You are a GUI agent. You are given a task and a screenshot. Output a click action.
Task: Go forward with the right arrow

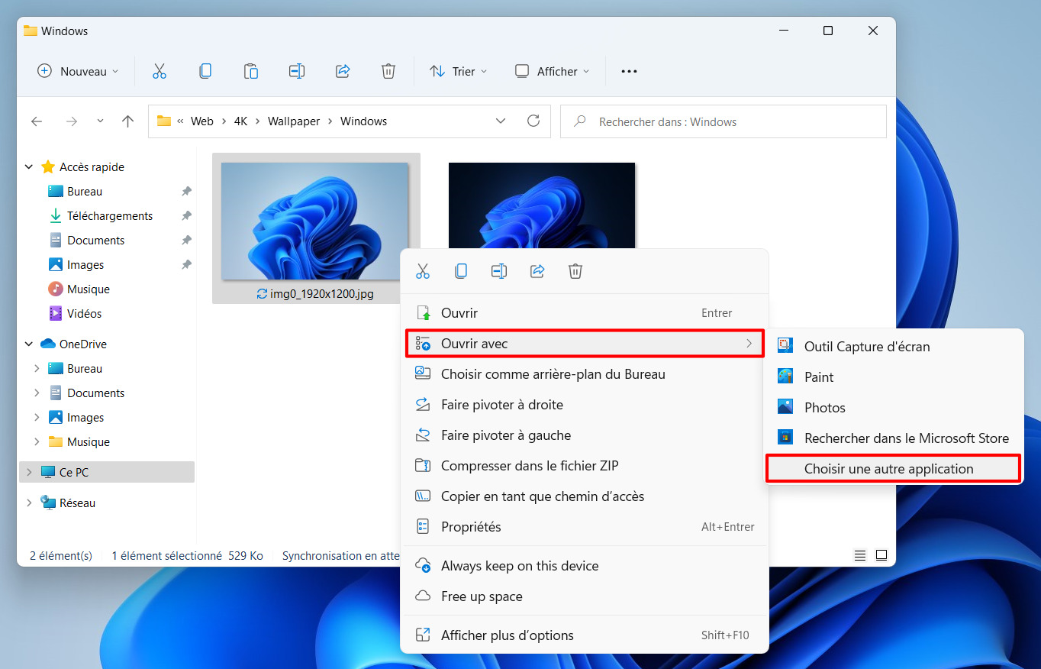(x=72, y=121)
